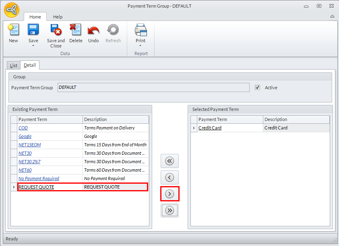Toggle the Active checkbox
Image resolution: width=339 pixels, height=246 pixels.
pos(258,88)
